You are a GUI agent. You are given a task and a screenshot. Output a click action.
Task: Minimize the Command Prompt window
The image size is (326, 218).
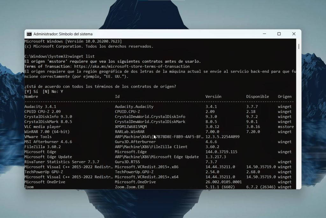pyautogui.click(x=265, y=34)
